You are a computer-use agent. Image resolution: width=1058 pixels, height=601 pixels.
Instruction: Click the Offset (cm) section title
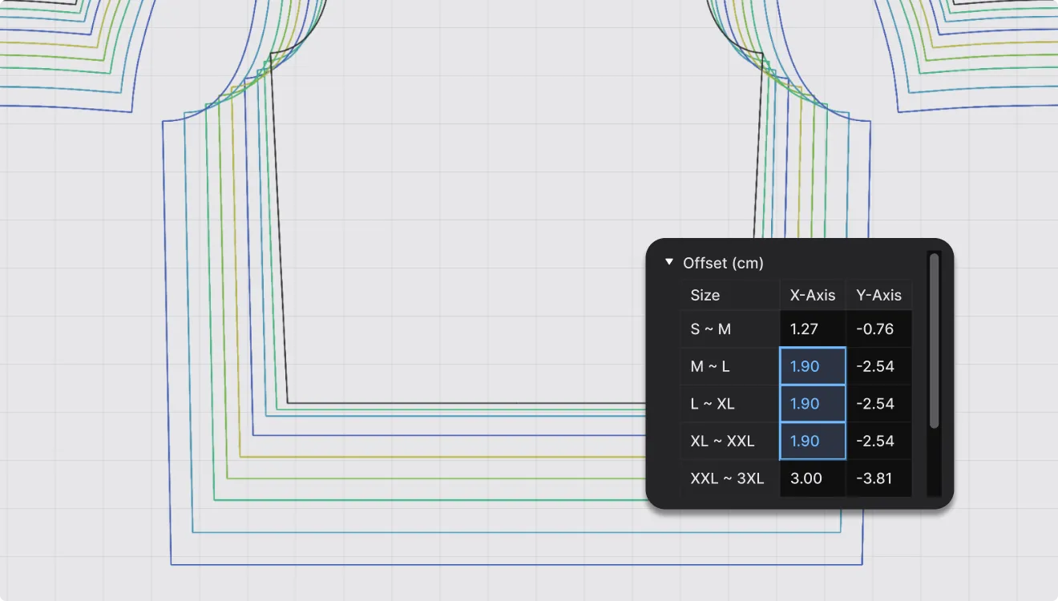tap(722, 263)
